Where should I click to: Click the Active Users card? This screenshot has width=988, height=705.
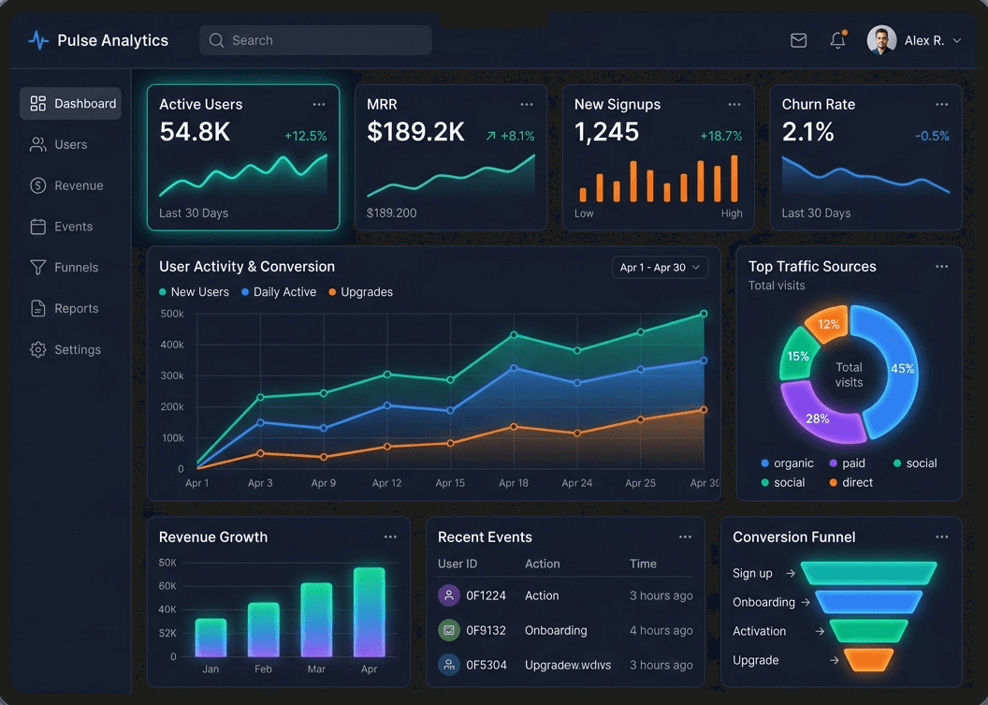click(x=243, y=157)
